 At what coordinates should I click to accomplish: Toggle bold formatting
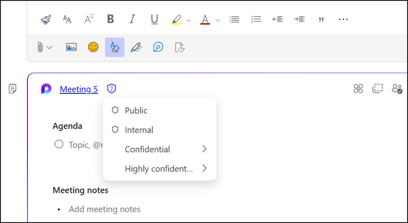[111, 19]
